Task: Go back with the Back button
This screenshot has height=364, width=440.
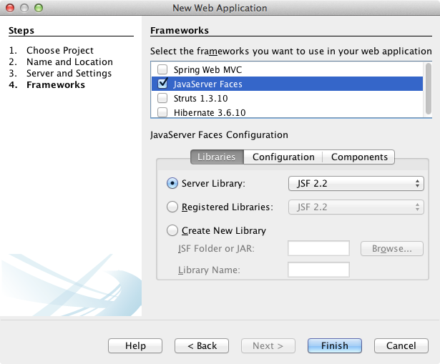Action: pos(202,345)
